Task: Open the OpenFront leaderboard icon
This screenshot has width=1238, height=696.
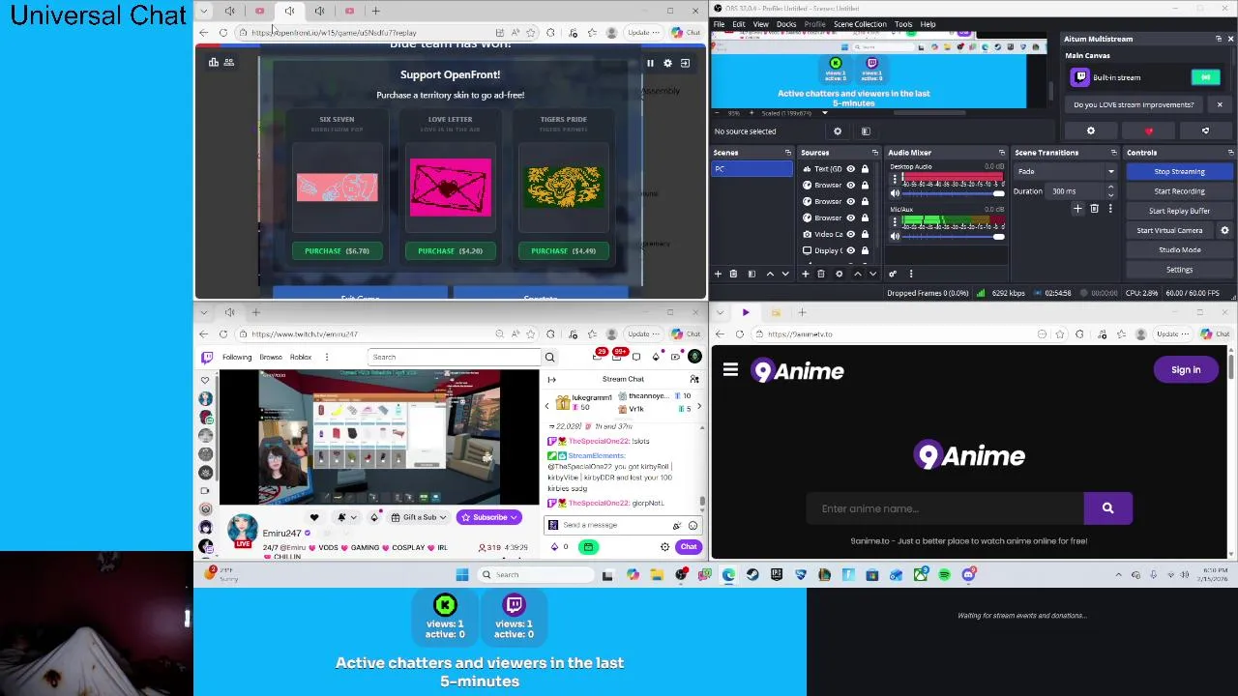Action: 214,63
